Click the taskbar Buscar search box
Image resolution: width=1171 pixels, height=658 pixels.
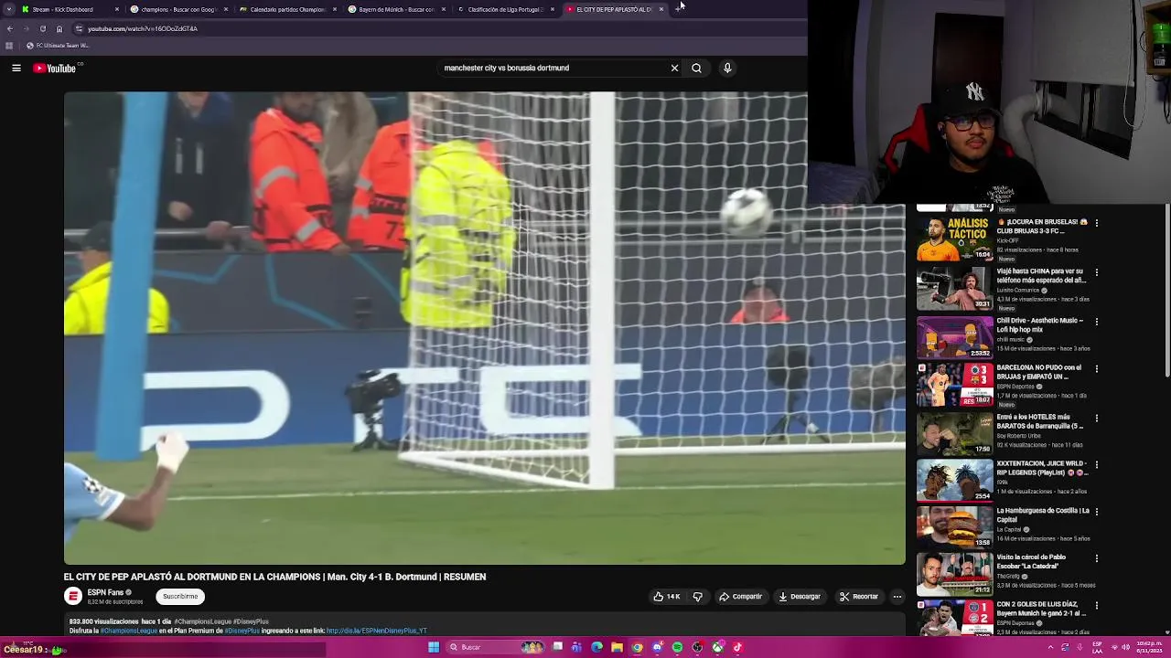point(495,647)
